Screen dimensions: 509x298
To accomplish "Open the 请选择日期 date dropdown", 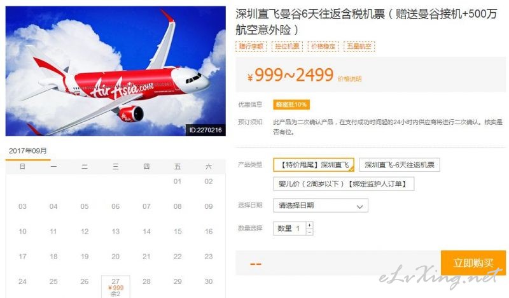I will 321,206.
